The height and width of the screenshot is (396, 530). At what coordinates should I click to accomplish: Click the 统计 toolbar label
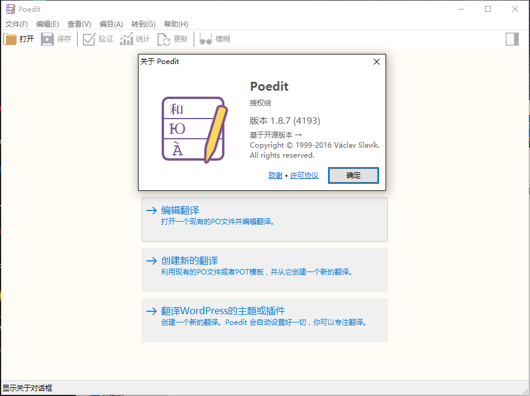(143, 39)
